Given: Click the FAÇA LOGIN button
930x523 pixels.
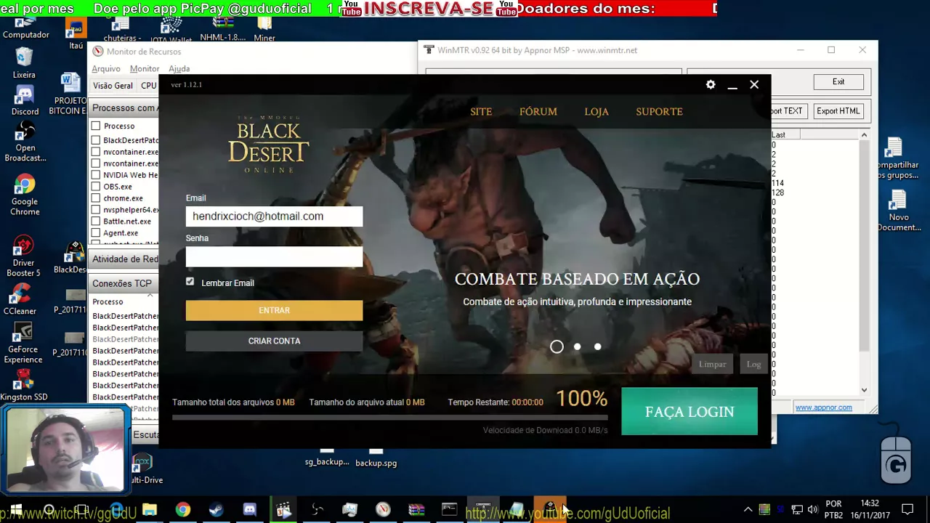Looking at the screenshot, I should coord(690,412).
